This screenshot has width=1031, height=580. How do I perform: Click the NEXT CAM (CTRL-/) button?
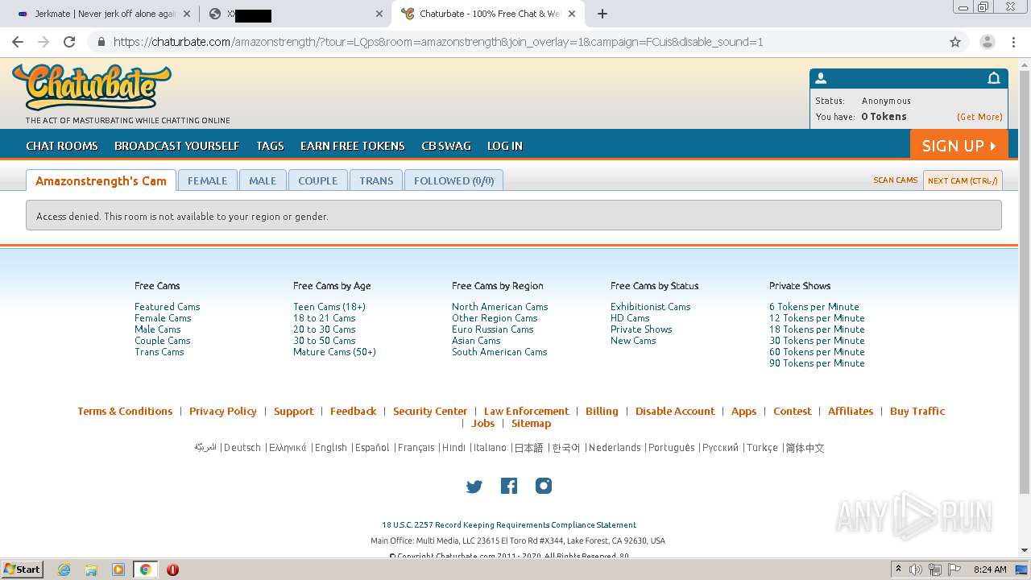click(963, 180)
